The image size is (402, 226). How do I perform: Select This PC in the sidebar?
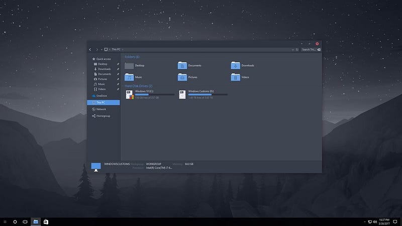[x=104, y=102]
